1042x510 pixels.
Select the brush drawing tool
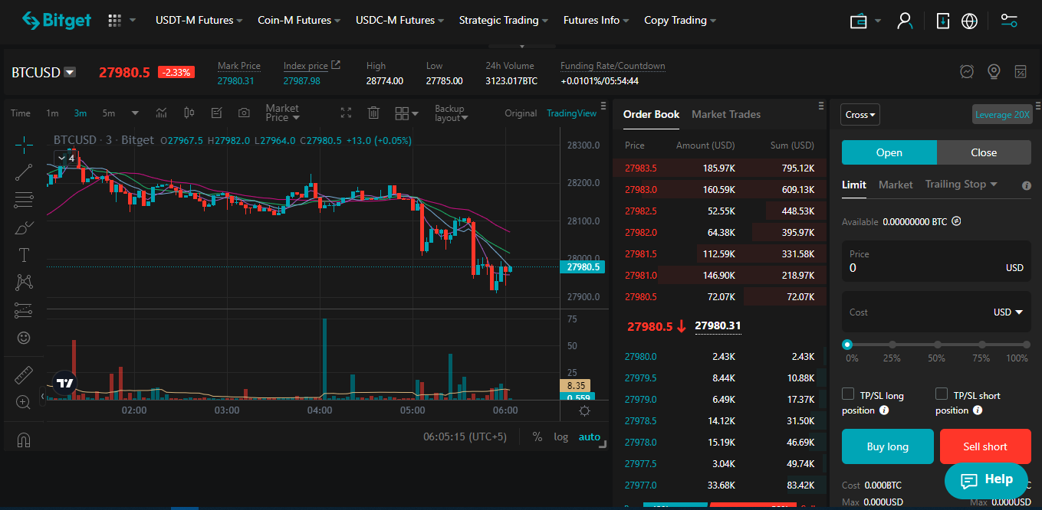tap(24, 227)
